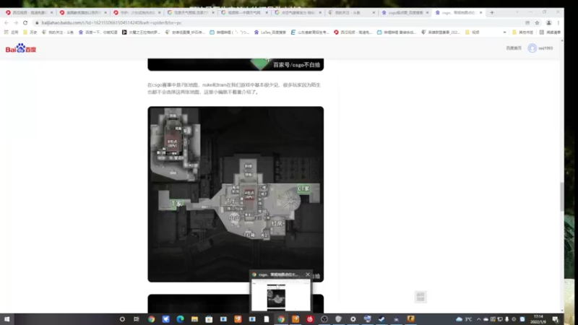578x325 pixels.
Task: Close the active csgo article tab
Action: coord(480,12)
